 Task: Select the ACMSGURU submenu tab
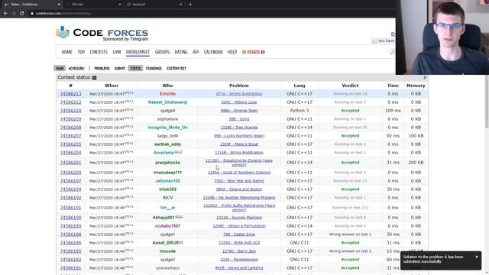click(x=76, y=68)
